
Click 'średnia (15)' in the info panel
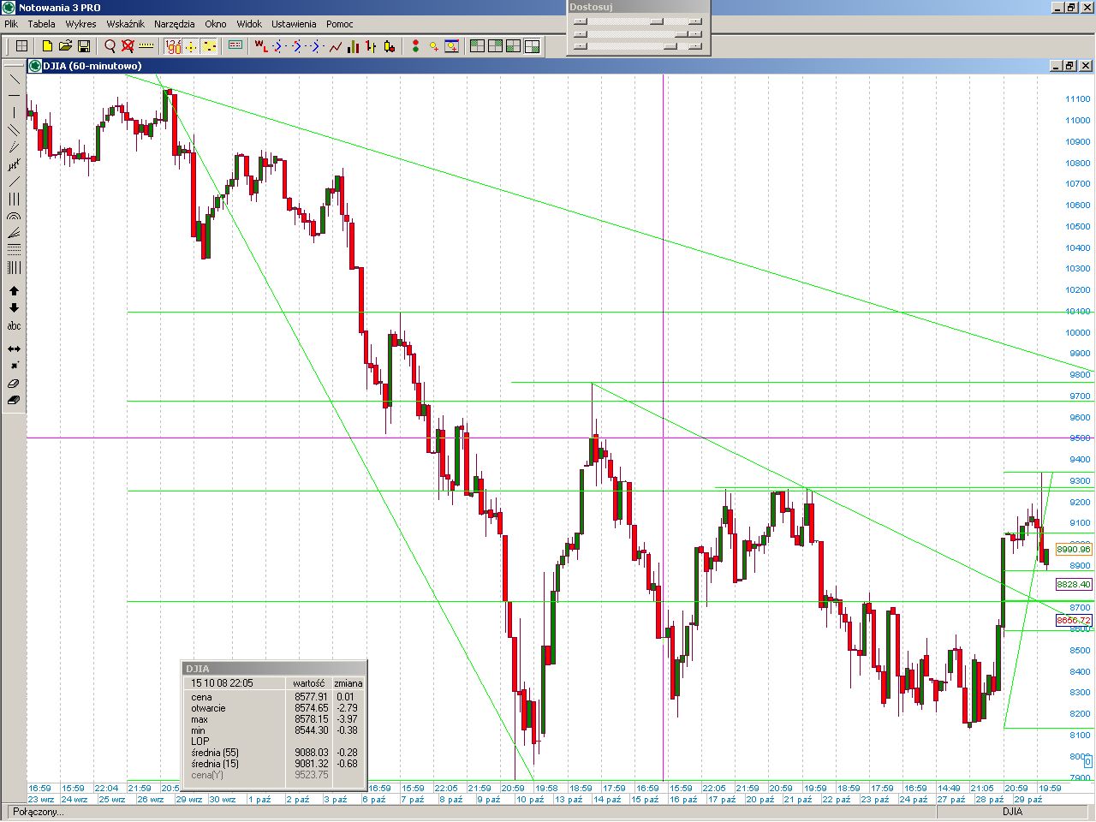pyautogui.click(x=215, y=764)
